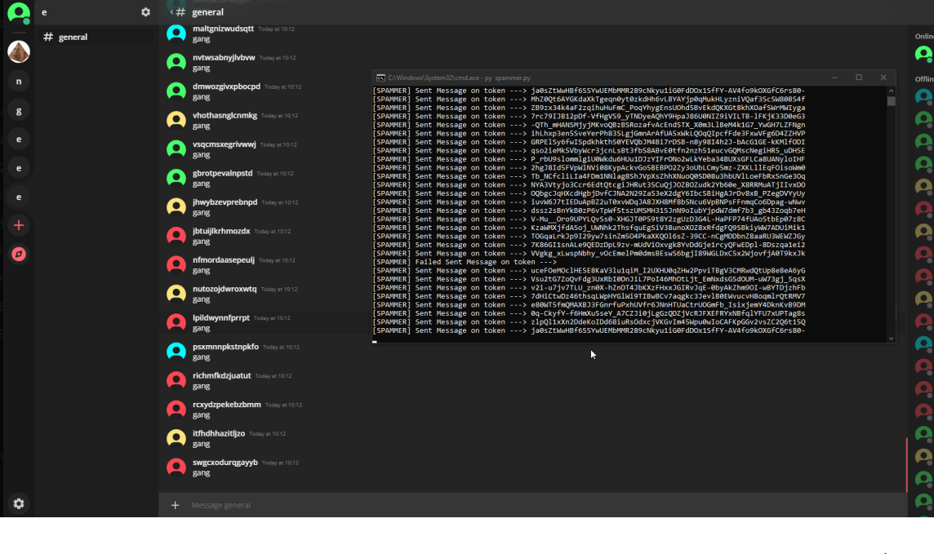Open maltgnizwudsqtt's avatar
The height and width of the screenshot is (554, 934).
[176, 33]
